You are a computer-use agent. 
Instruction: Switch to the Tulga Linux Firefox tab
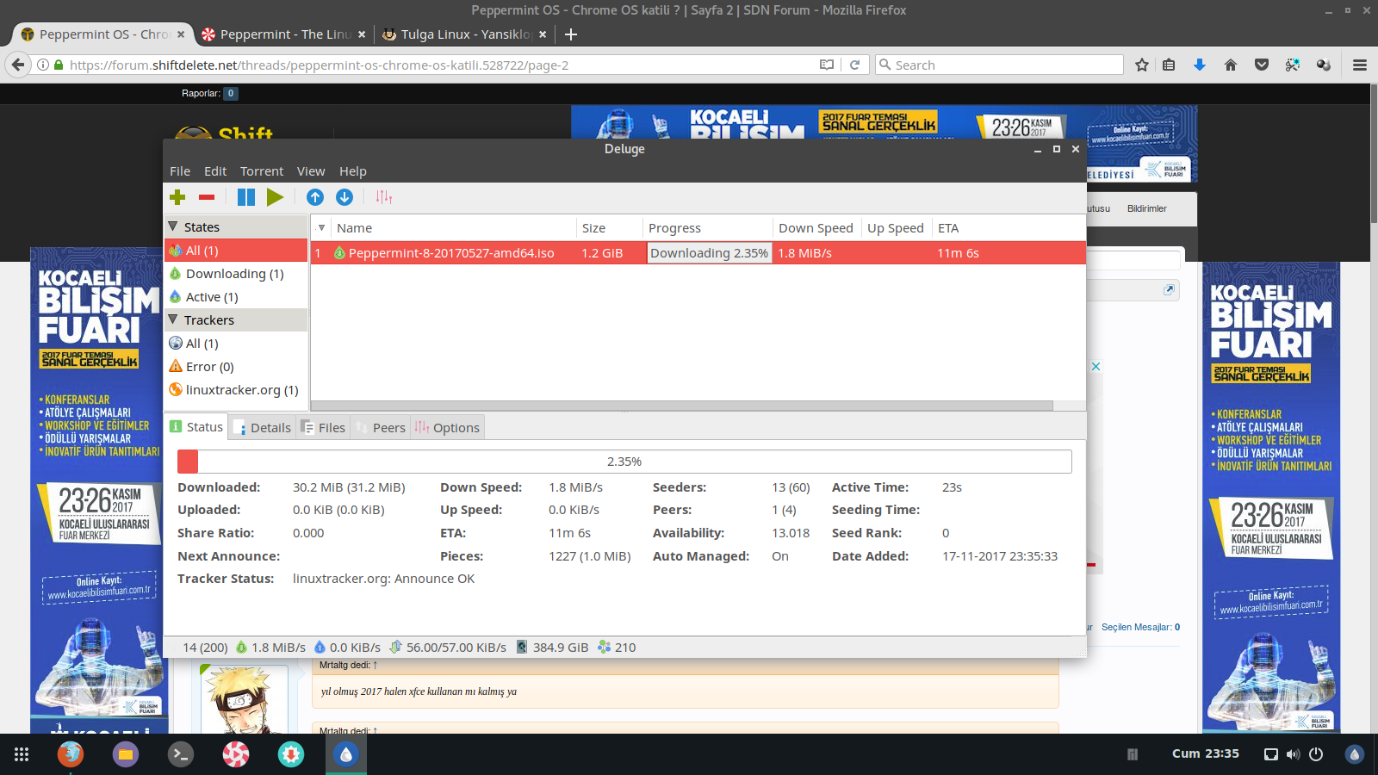tap(463, 34)
